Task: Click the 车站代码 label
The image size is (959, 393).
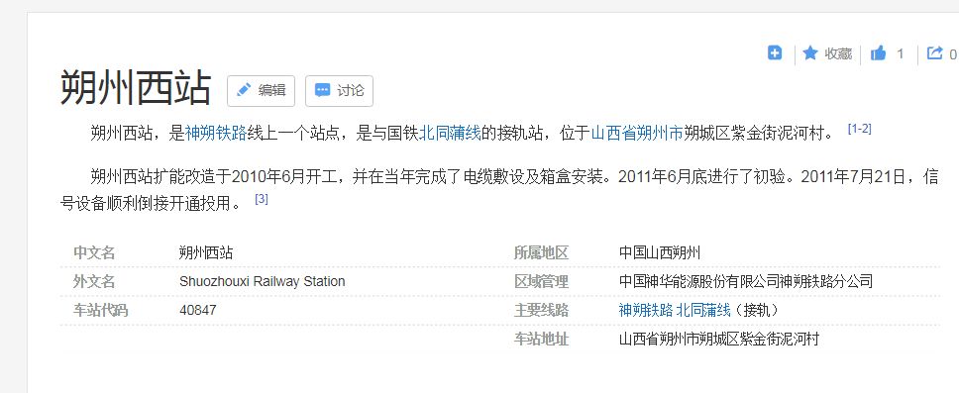Action: 101,311
